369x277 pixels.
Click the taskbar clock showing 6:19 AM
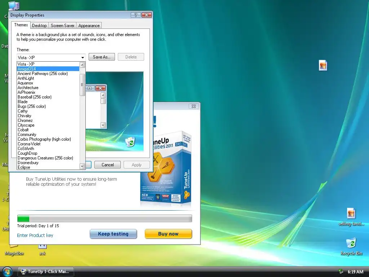coord(355,272)
